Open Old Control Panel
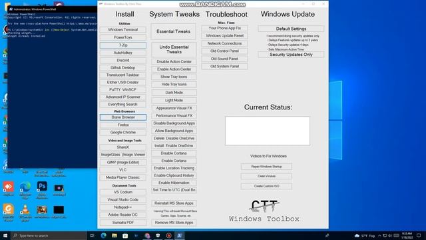426x240 pixels. tap(225, 51)
